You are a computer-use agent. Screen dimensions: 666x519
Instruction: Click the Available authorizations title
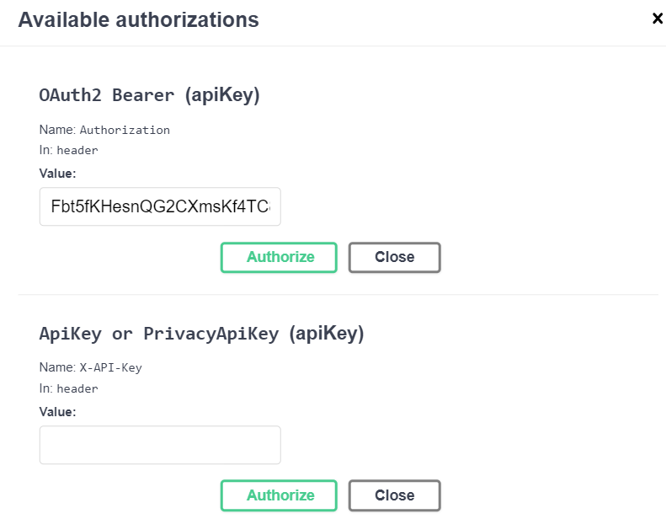[138, 19]
